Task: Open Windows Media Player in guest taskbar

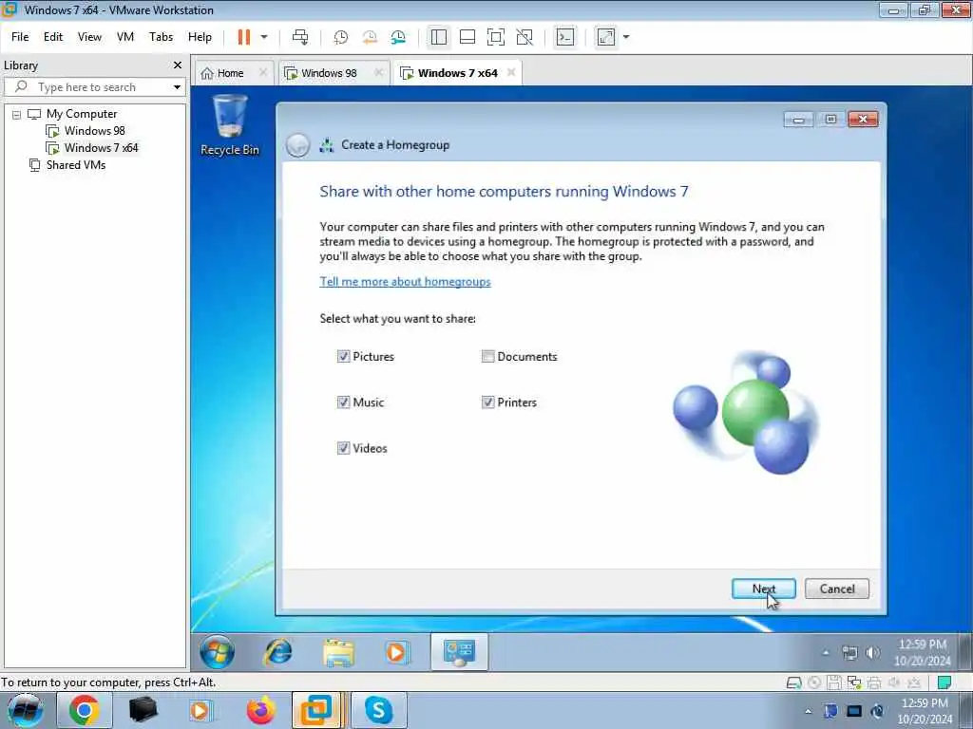Action: 397,652
